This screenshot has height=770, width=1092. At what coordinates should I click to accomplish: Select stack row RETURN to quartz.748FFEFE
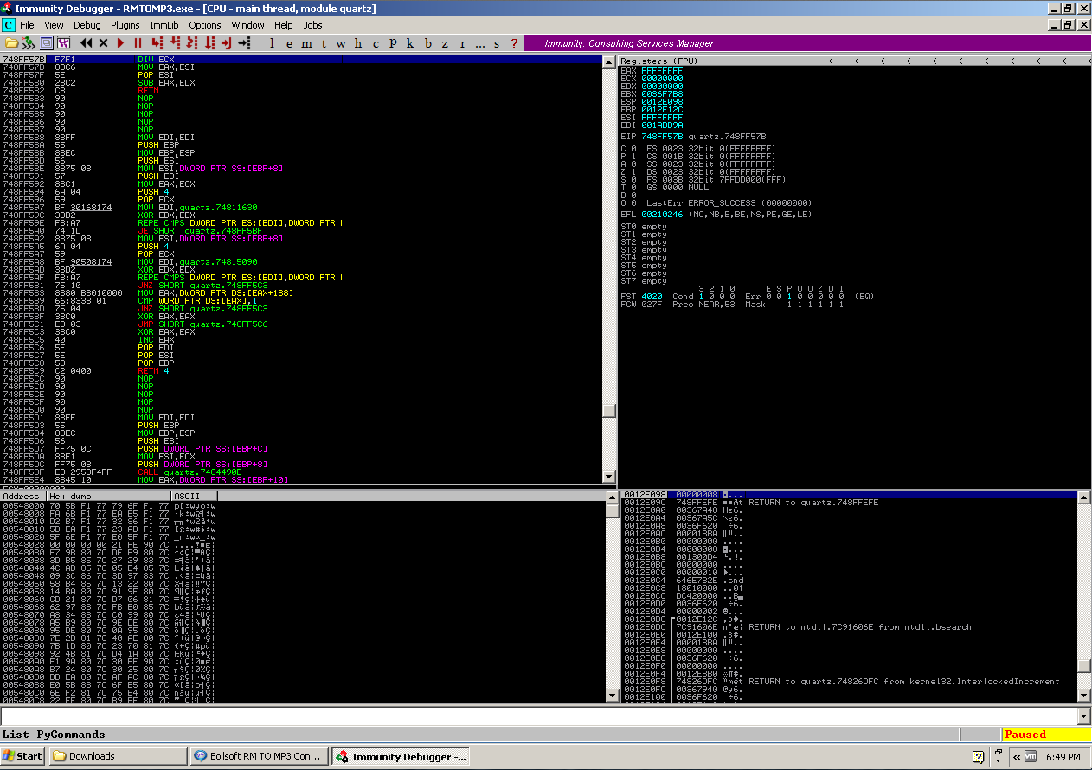850,503
